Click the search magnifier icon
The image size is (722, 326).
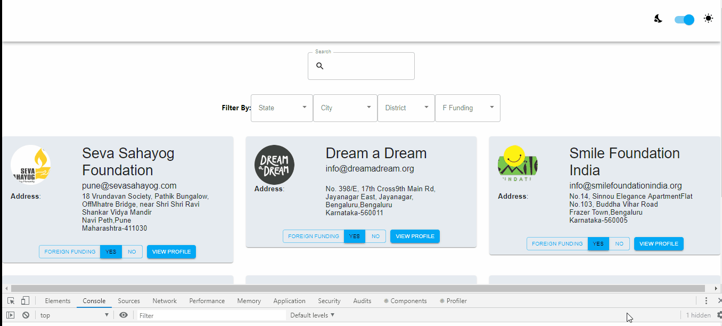coord(320,66)
